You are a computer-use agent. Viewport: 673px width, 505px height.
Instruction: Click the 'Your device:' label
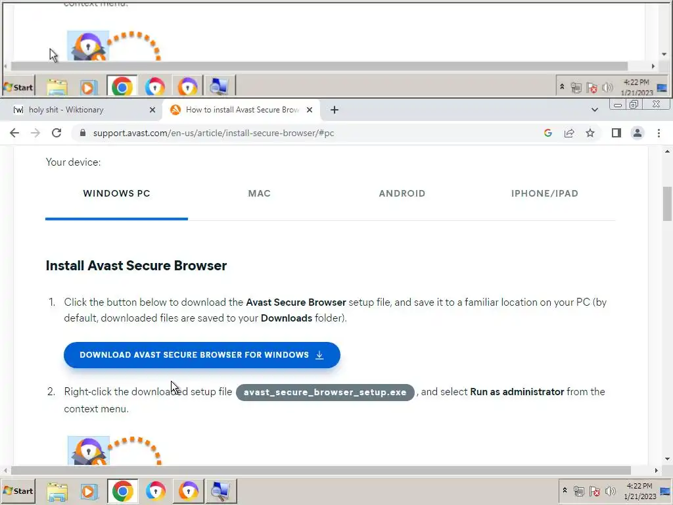click(74, 162)
